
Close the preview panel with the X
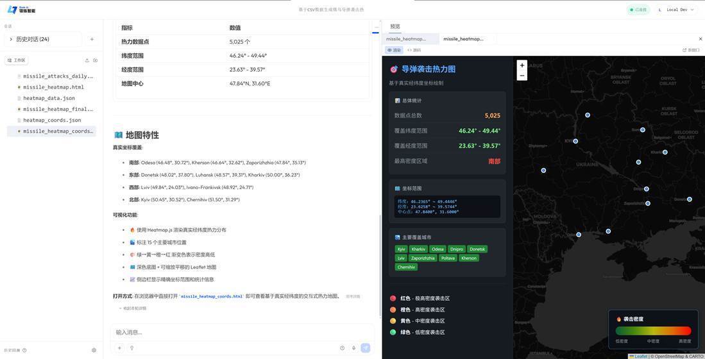pyautogui.click(x=700, y=39)
